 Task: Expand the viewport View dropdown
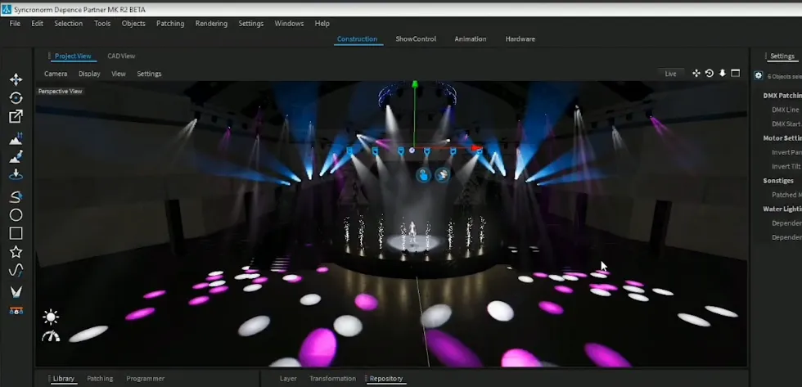(x=119, y=74)
